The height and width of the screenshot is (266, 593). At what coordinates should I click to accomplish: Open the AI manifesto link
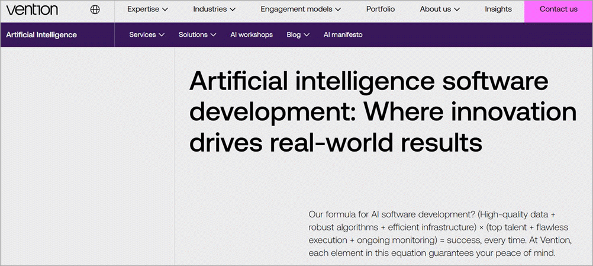click(x=343, y=35)
